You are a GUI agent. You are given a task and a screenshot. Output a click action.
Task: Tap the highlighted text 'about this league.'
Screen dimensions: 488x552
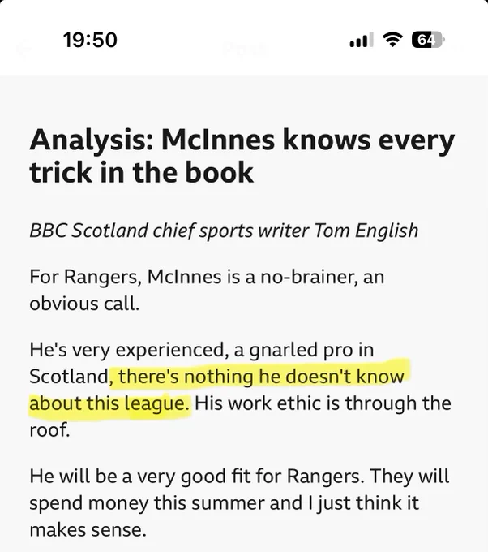click(109, 403)
